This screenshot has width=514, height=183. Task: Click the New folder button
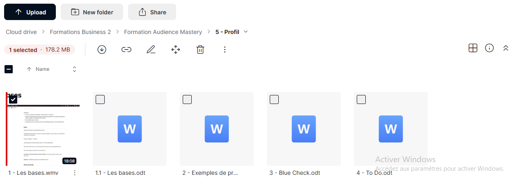click(x=92, y=12)
